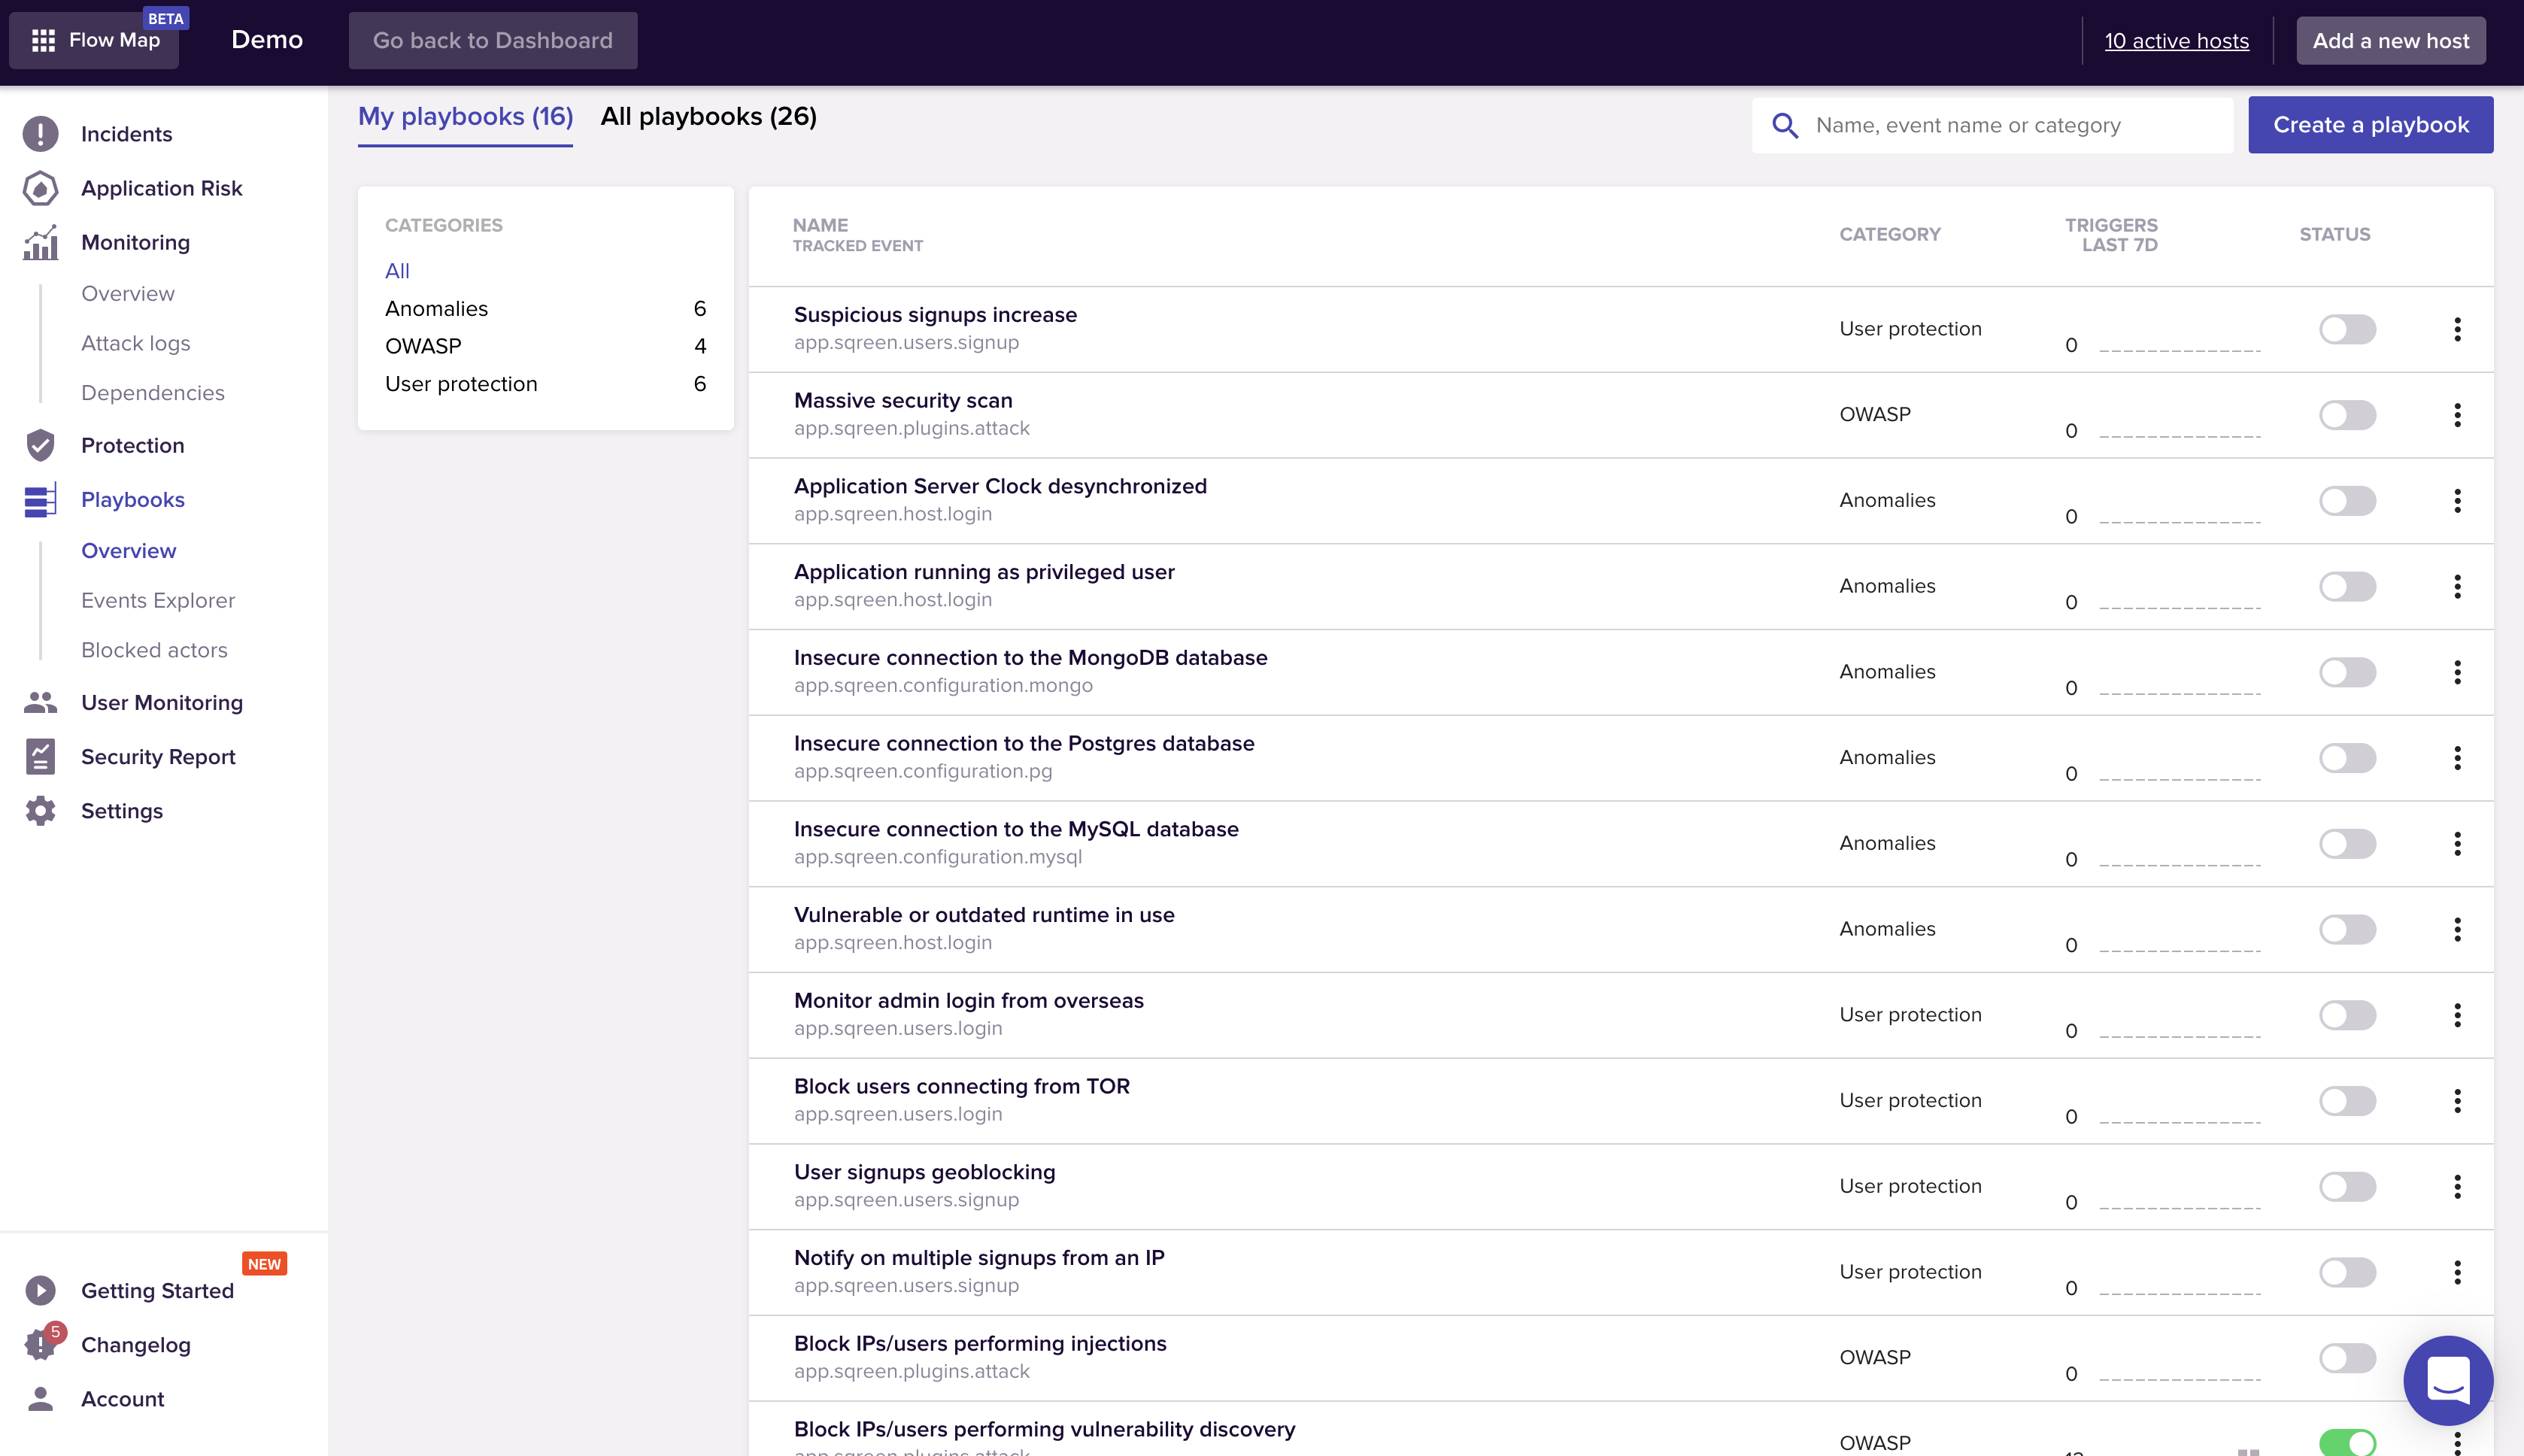The height and width of the screenshot is (1456, 2524).
Task: Click the Security Report icon
Action: (40, 756)
